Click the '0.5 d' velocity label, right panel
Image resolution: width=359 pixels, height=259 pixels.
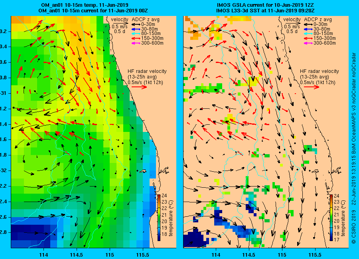click(292, 31)
